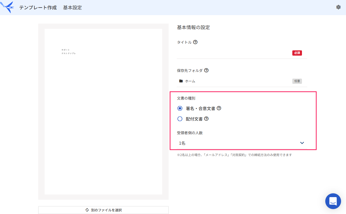This screenshot has height=214, width=346.
Task: Click the bird logo in header
Action: 7,7
